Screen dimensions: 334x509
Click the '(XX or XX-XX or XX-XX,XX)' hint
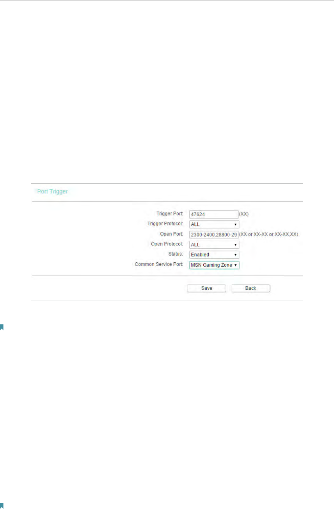tap(269, 235)
